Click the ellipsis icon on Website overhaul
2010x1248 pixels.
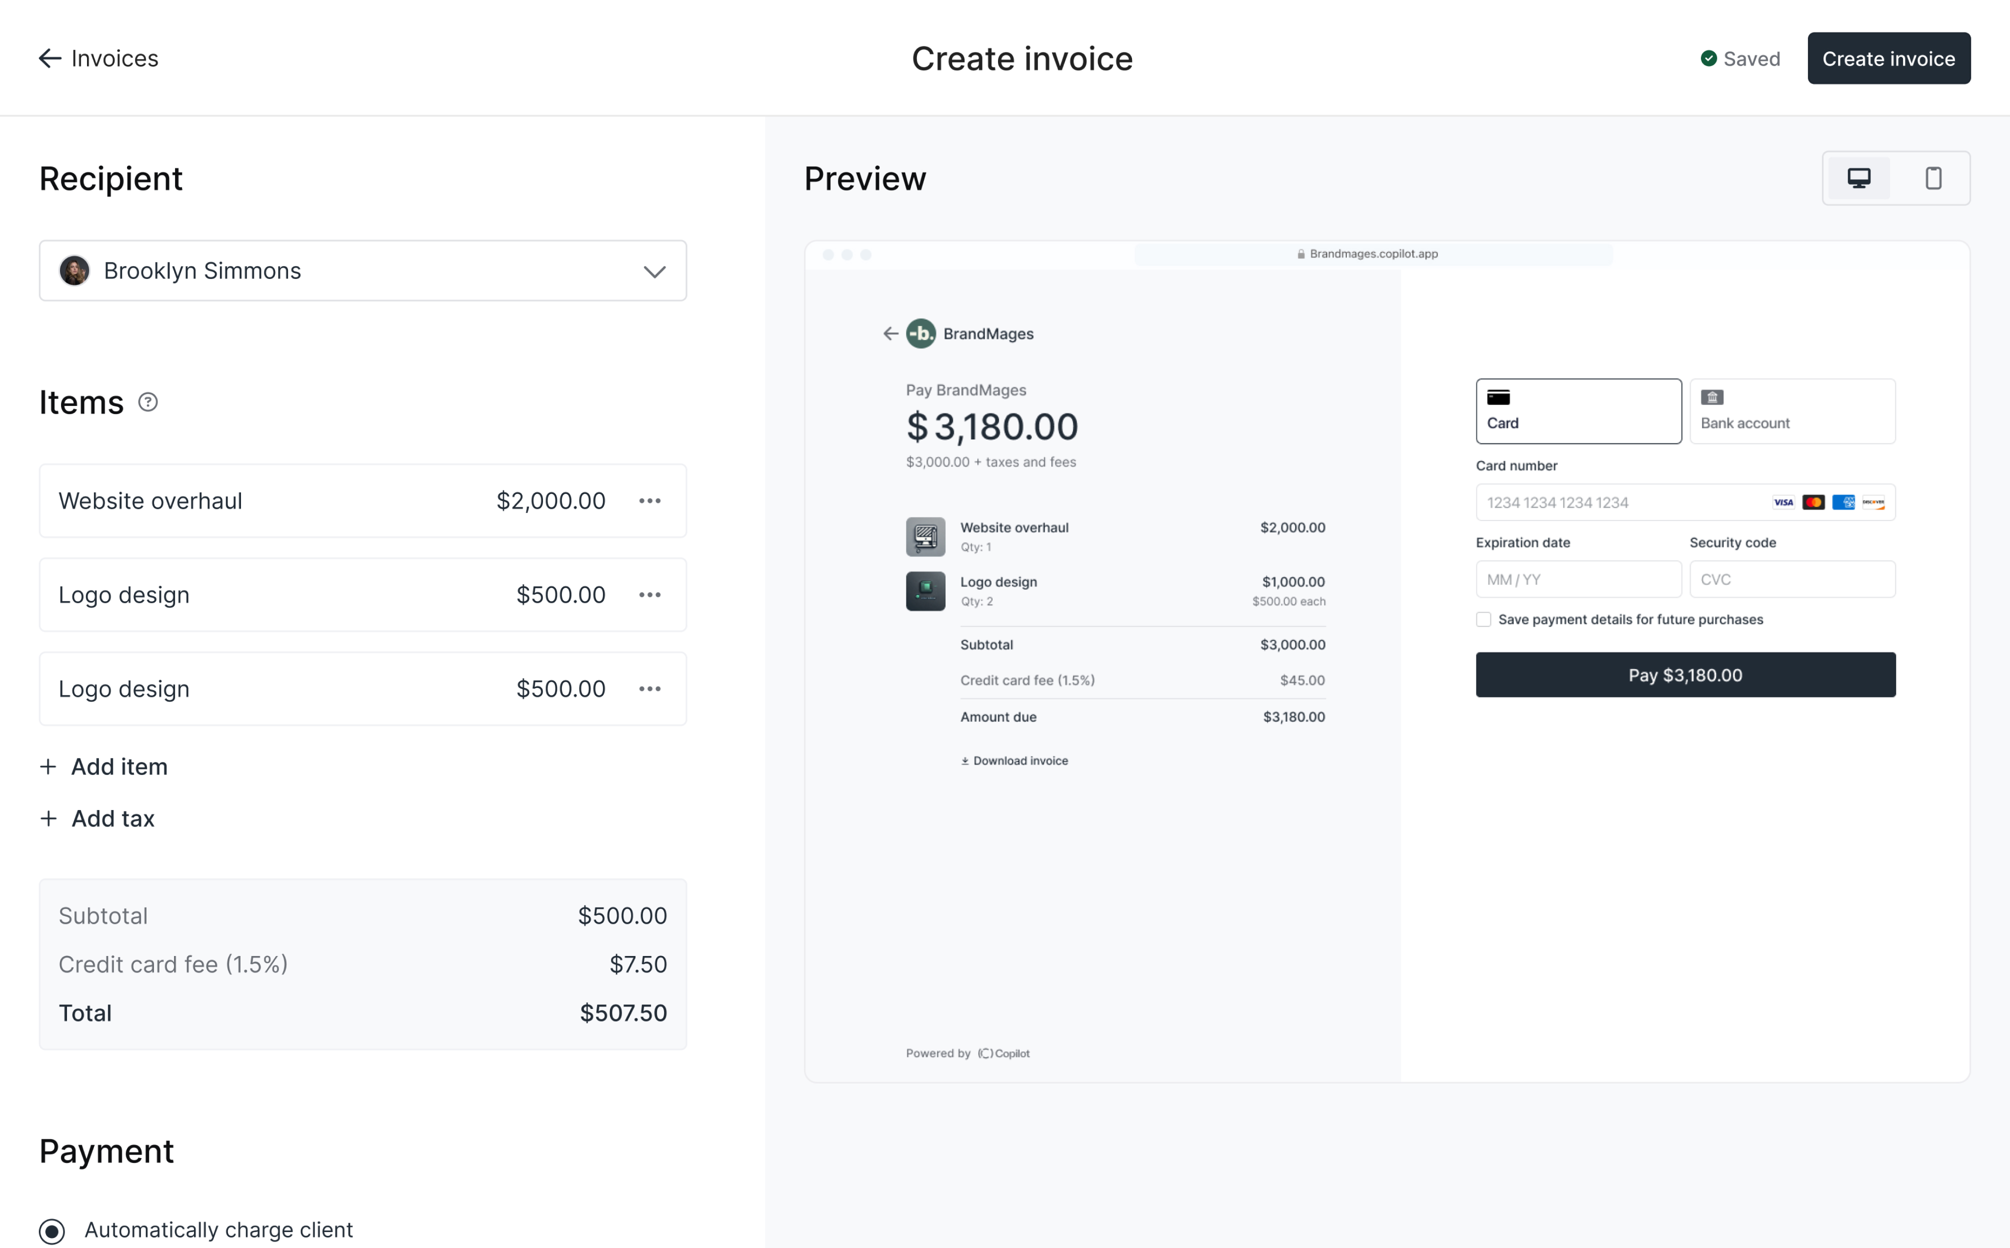[650, 500]
